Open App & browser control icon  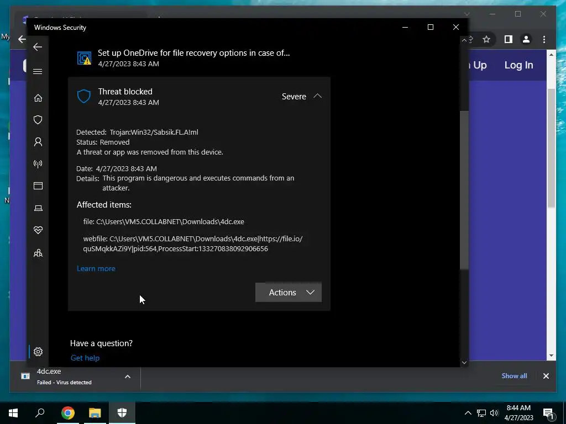click(38, 185)
